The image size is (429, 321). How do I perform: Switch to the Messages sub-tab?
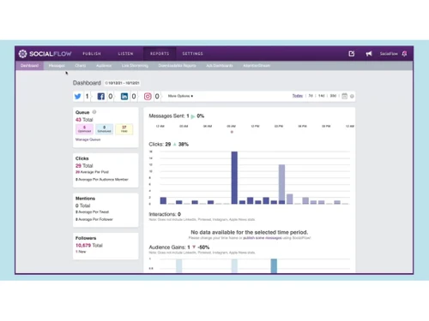click(57, 66)
